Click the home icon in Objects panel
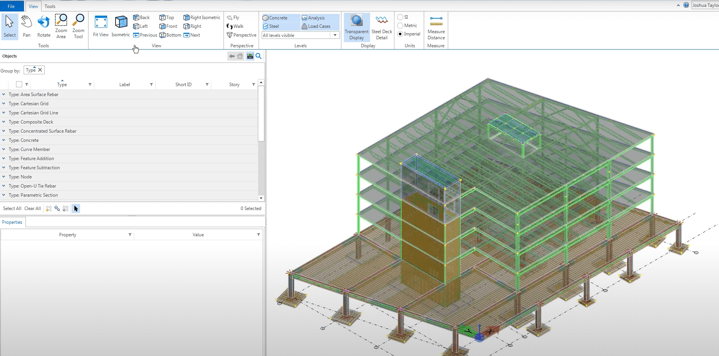 (240, 56)
